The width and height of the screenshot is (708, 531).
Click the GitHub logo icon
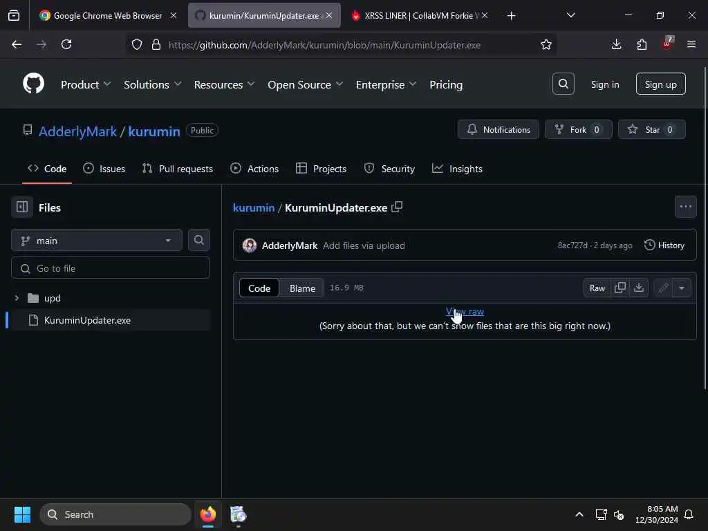point(34,84)
